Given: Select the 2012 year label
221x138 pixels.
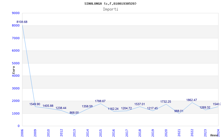Looking at the screenshot, I should 61,133.
